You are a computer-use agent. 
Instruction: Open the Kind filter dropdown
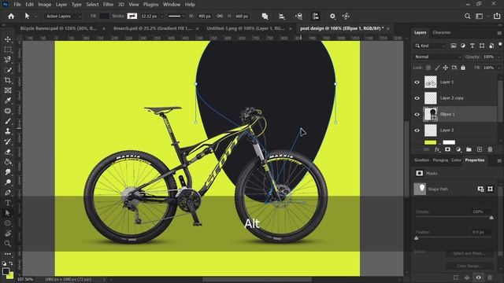[x=430, y=46]
